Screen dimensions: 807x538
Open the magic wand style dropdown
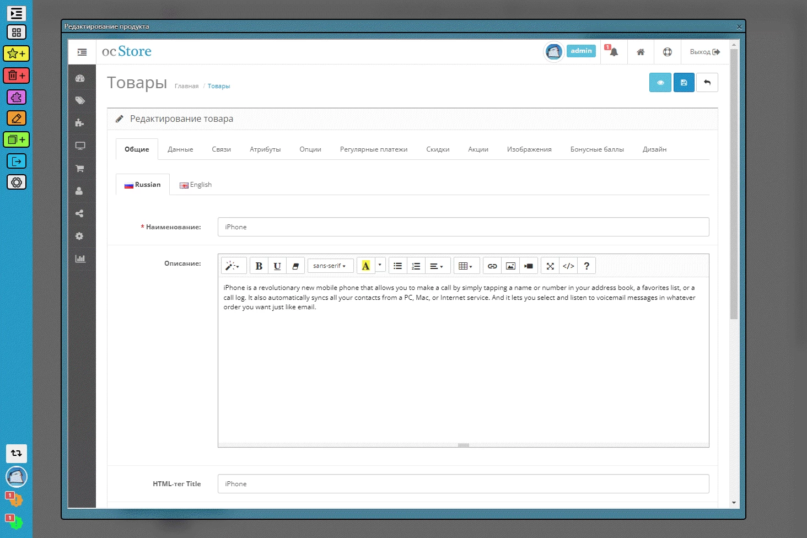[x=234, y=266]
